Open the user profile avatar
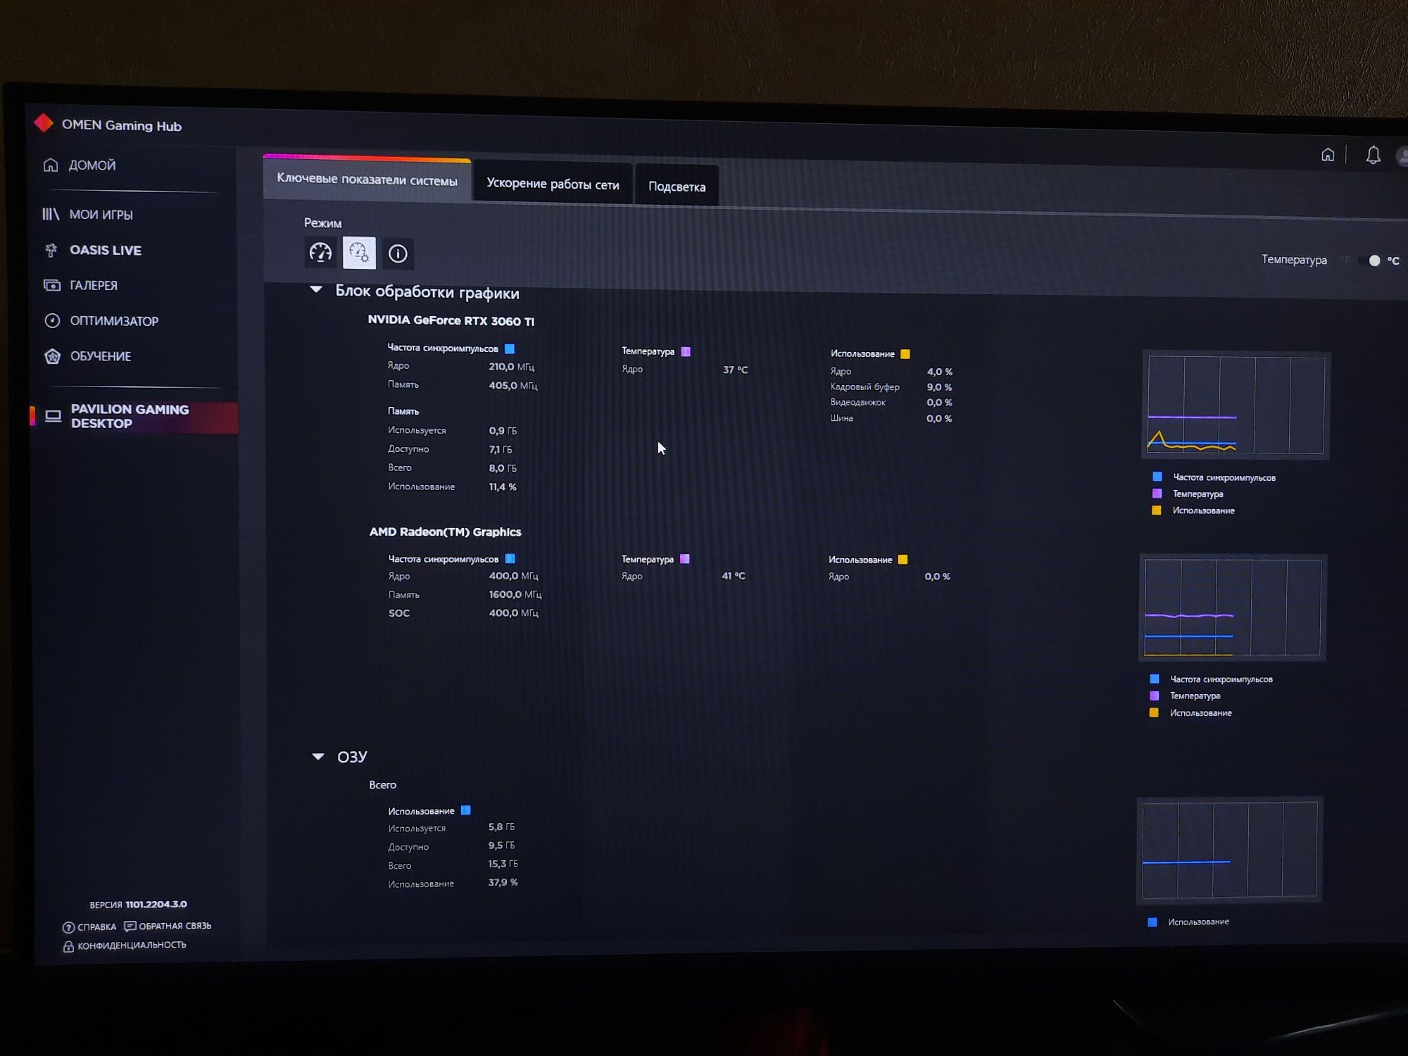This screenshot has height=1056, width=1408. pyautogui.click(x=1402, y=156)
